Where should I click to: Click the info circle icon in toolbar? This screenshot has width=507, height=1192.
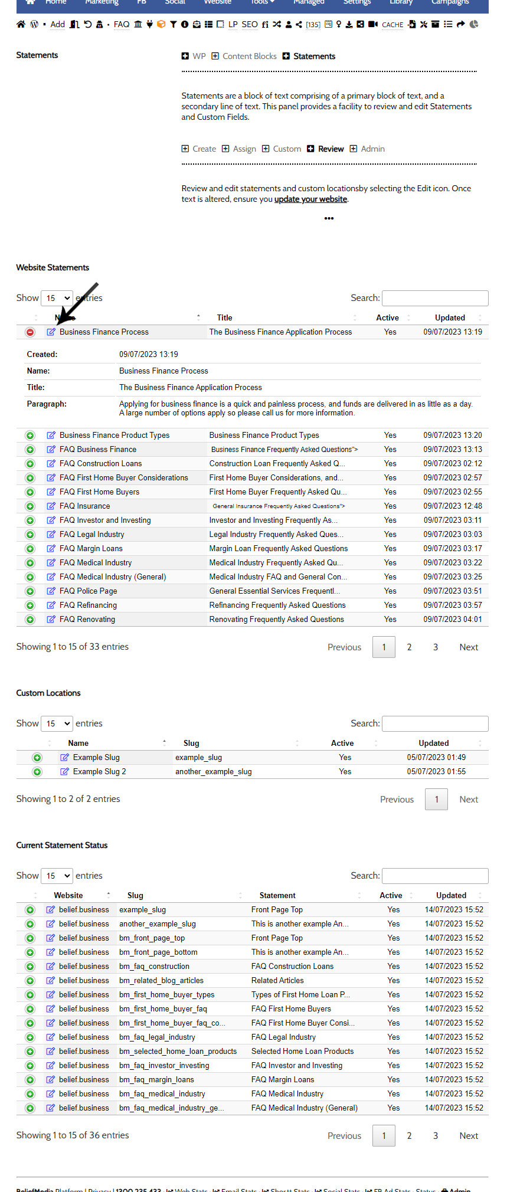pos(185,24)
